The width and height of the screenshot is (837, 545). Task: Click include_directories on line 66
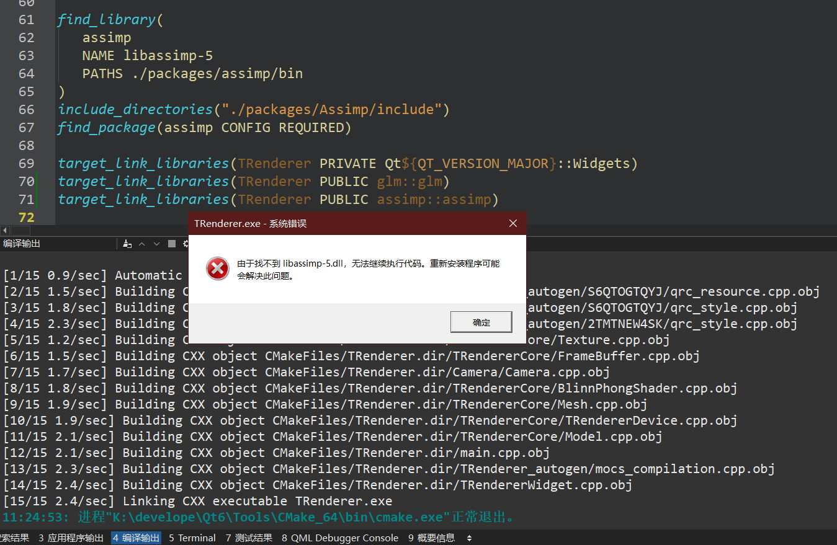[x=135, y=109]
